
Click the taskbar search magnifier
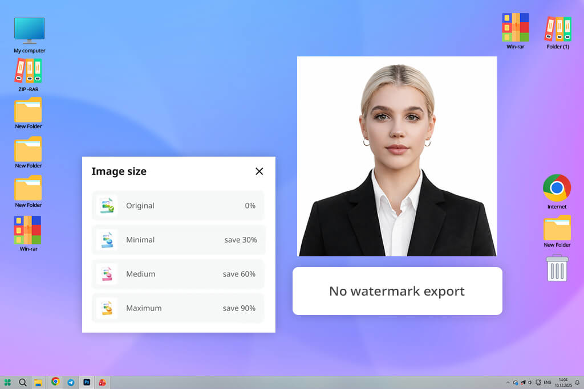coord(23,382)
